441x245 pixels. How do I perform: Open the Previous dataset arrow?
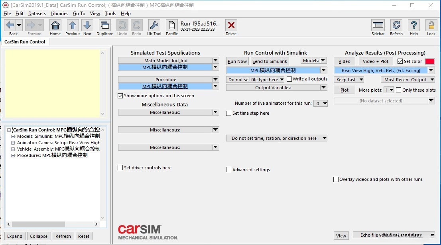[73, 25]
